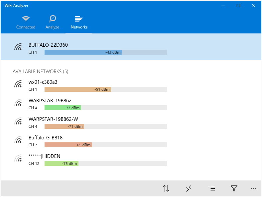Viewport: 262px width, 197px height.
Task: Select the WARPSTAR-19B862 network name above -73 dBm
Action: pyautogui.click(x=50, y=101)
